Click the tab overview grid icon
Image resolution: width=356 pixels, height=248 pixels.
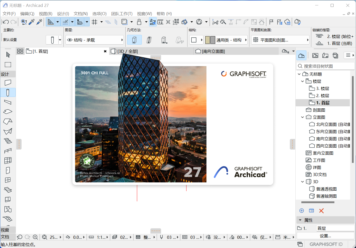pyautogui.click(x=20, y=51)
